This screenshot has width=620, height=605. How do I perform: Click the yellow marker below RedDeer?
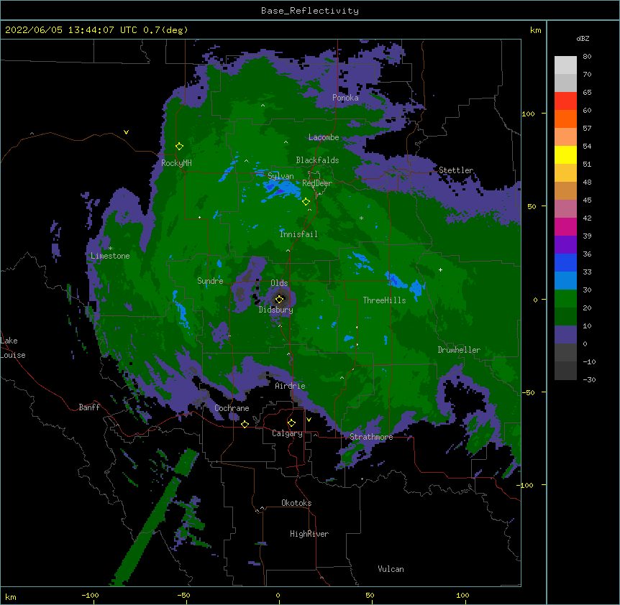[306, 202]
